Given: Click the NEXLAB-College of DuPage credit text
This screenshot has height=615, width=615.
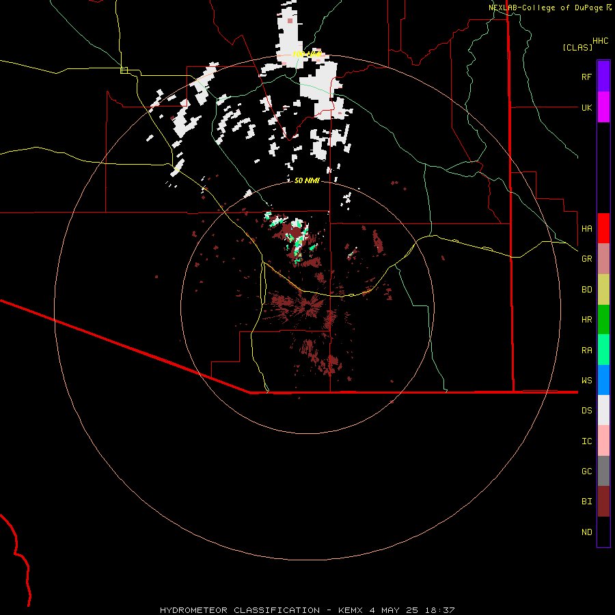Looking at the screenshot, I should pyautogui.click(x=545, y=8).
